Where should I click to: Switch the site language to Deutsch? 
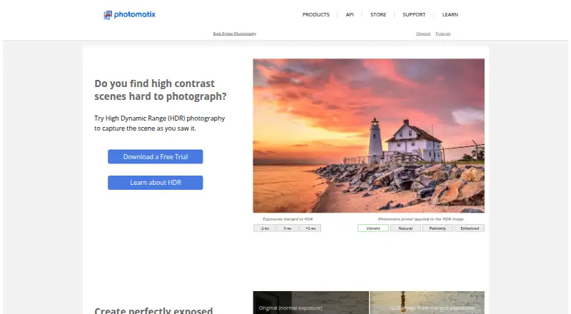point(423,34)
